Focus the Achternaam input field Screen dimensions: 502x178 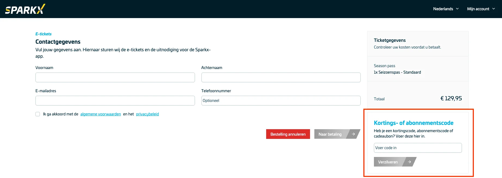pyautogui.click(x=281, y=77)
